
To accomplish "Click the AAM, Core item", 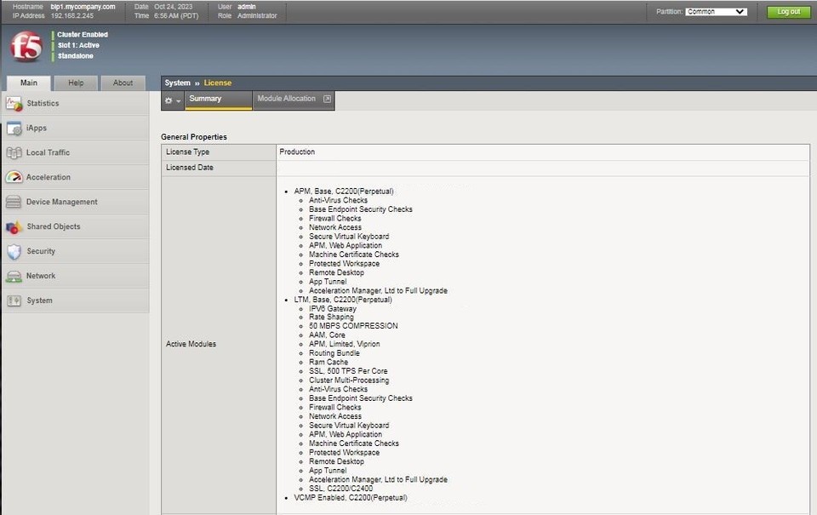I will [327, 335].
